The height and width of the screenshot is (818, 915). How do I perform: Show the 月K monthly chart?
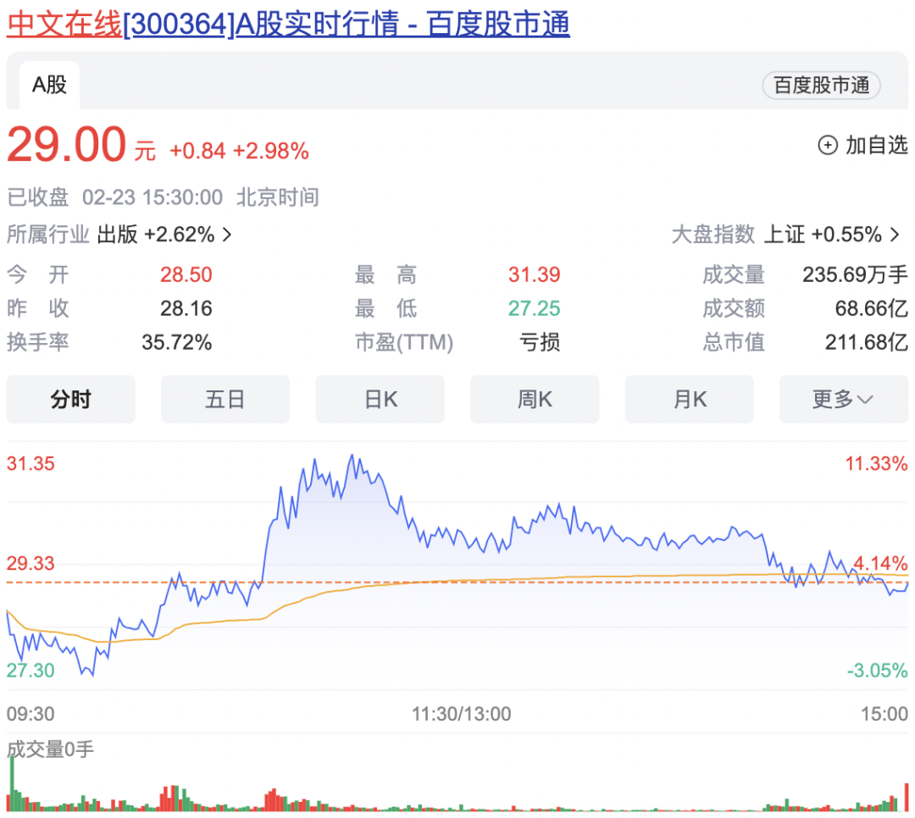point(689,399)
